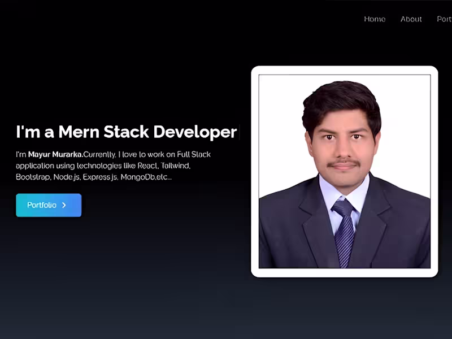Click the About navigation label
Image resolution: width=452 pixels, height=339 pixels.
click(411, 19)
